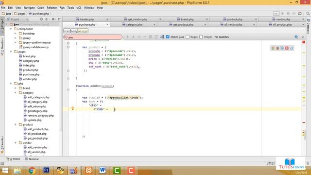Open the Database side panel
Screen dimensions: 311x175
(309, 26)
